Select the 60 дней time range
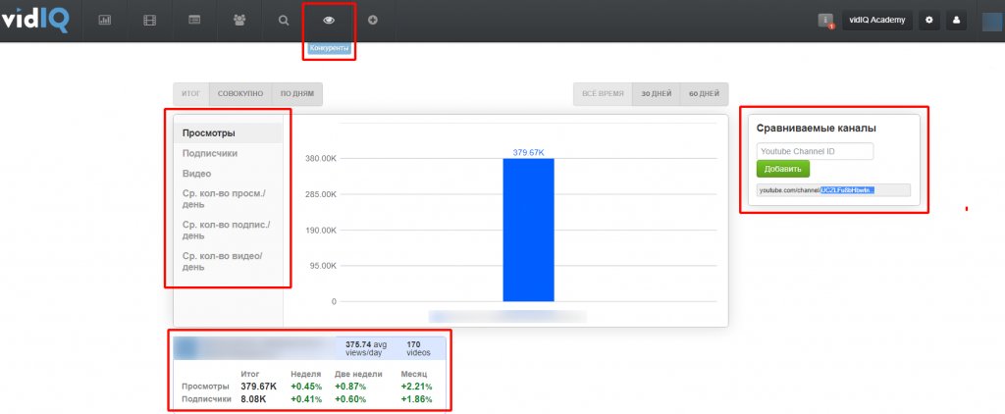The width and height of the screenshot is (1005, 414). click(704, 93)
